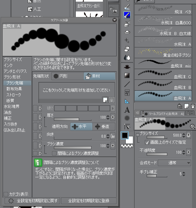Select the Gradient tool icon
This screenshot has height=208, width=196.
[x=127, y=75]
